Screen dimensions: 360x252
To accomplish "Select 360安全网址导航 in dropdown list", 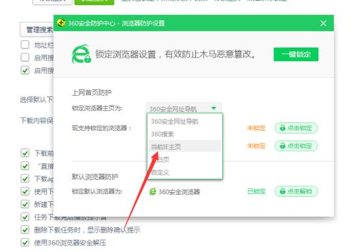I will tap(175, 121).
